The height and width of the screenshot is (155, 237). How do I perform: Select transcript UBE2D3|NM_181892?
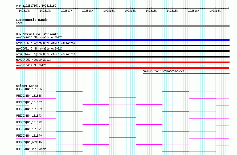(x=29, y=122)
